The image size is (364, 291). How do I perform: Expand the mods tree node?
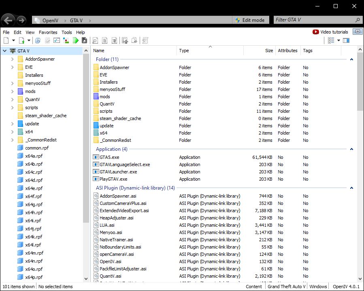13,91
